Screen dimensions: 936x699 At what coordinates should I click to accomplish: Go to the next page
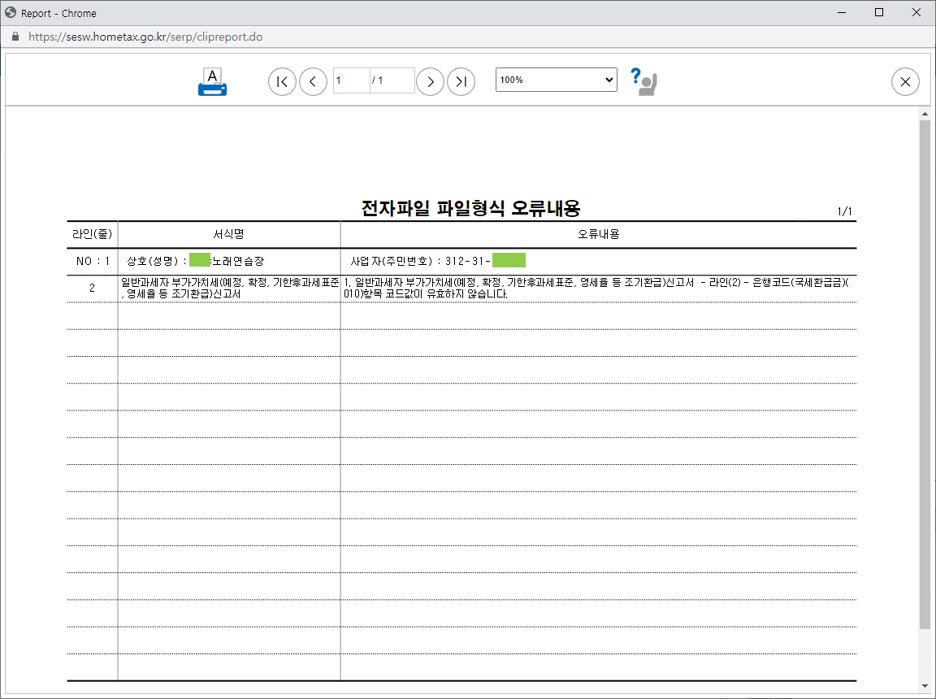tap(430, 82)
